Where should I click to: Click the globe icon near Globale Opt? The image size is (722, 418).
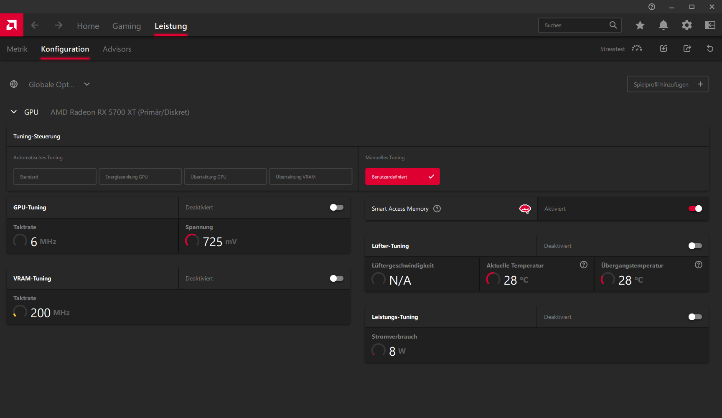coord(14,84)
